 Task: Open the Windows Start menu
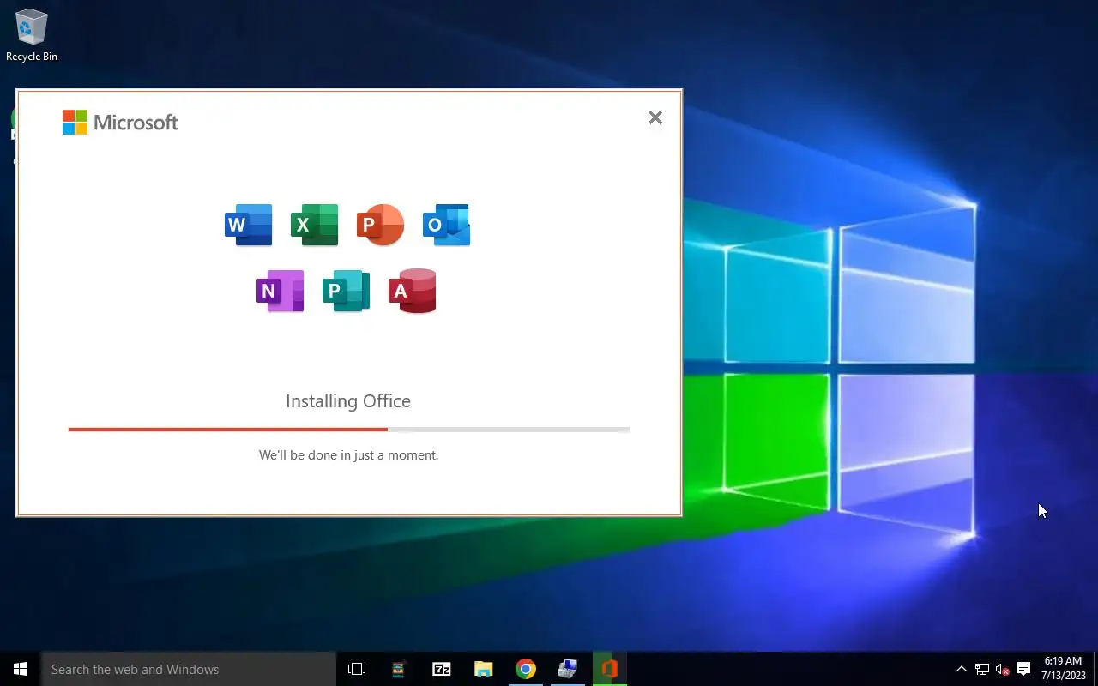[21, 669]
